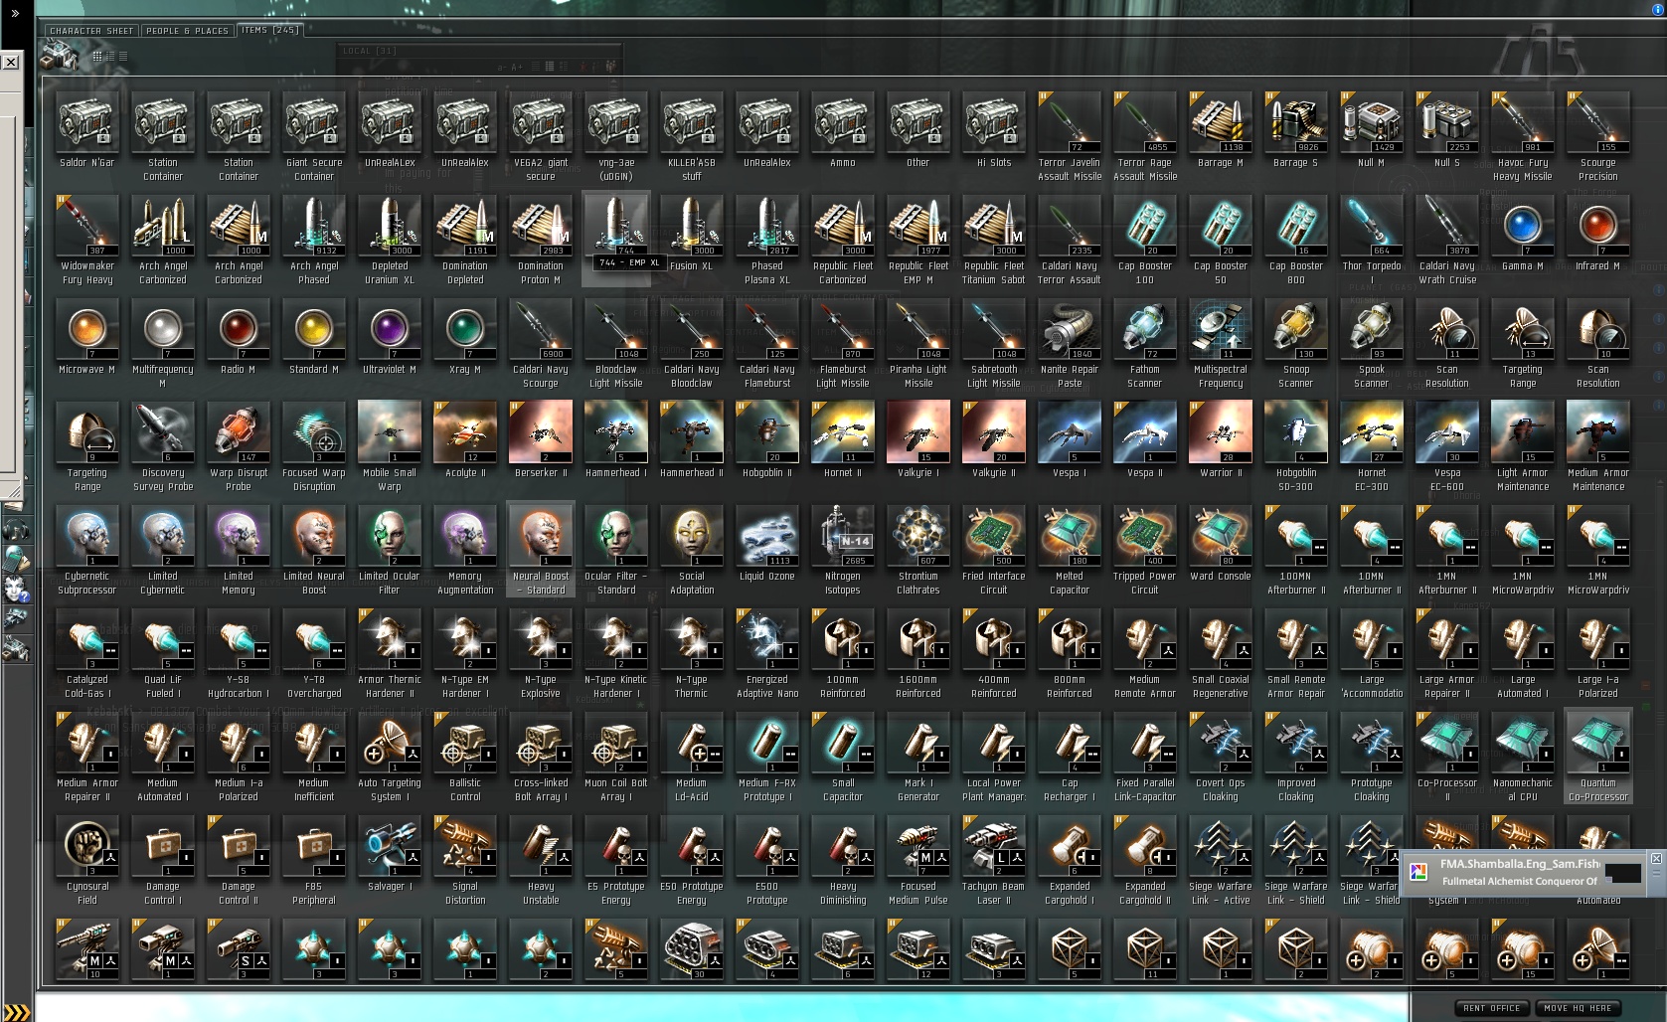Image resolution: width=1667 pixels, height=1022 pixels.
Task: Switch to compact list view
Action: click(123, 57)
